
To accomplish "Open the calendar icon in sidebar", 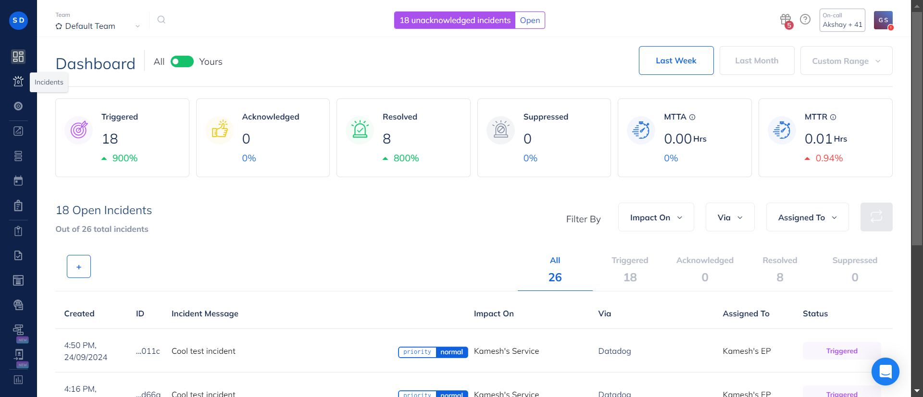I will tap(18, 181).
